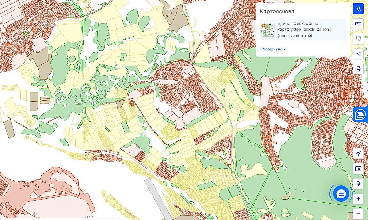
Task: Open the blue map widget on right edge
Action: (361, 114)
